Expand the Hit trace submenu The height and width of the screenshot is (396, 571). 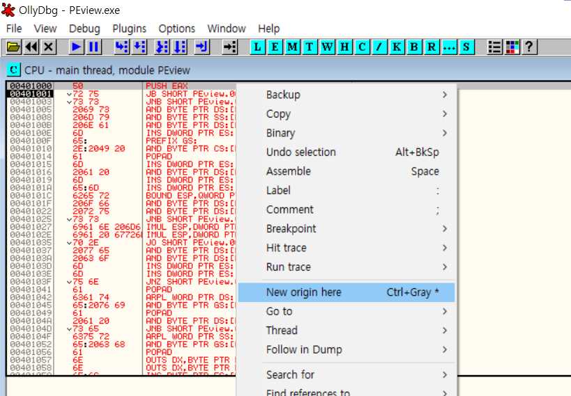click(x=347, y=248)
